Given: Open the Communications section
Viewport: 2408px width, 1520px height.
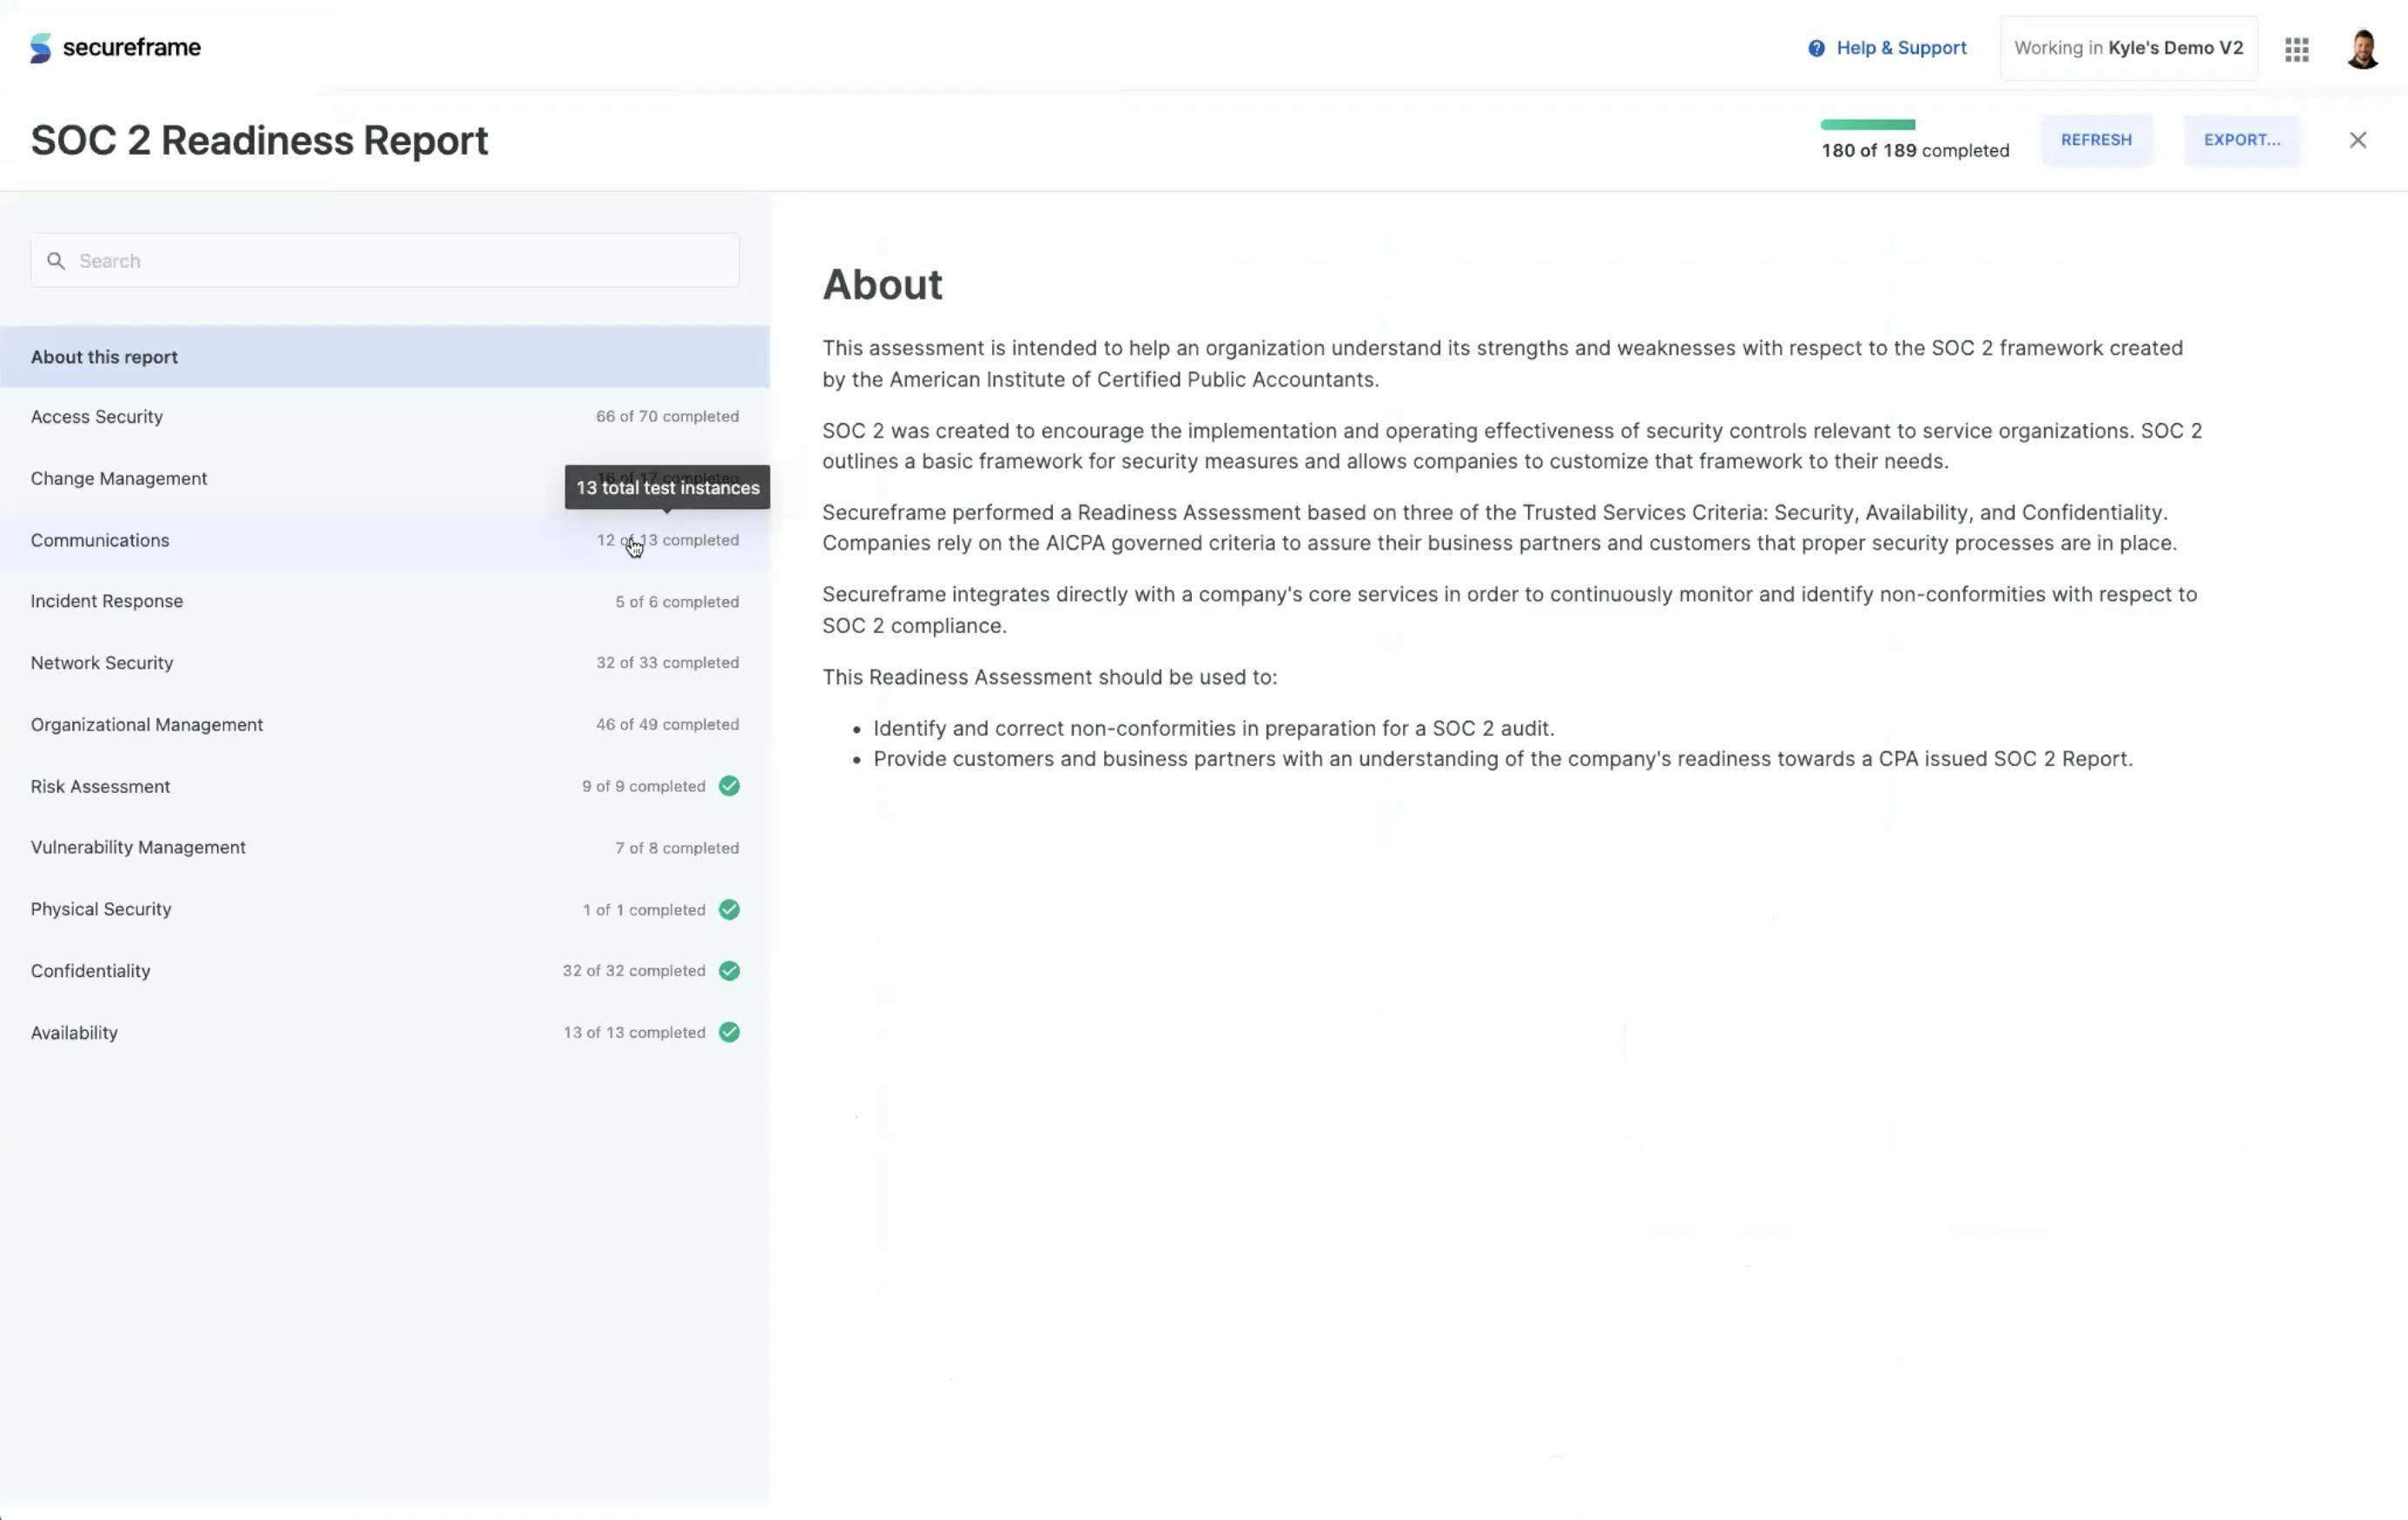Looking at the screenshot, I should 385,540.
